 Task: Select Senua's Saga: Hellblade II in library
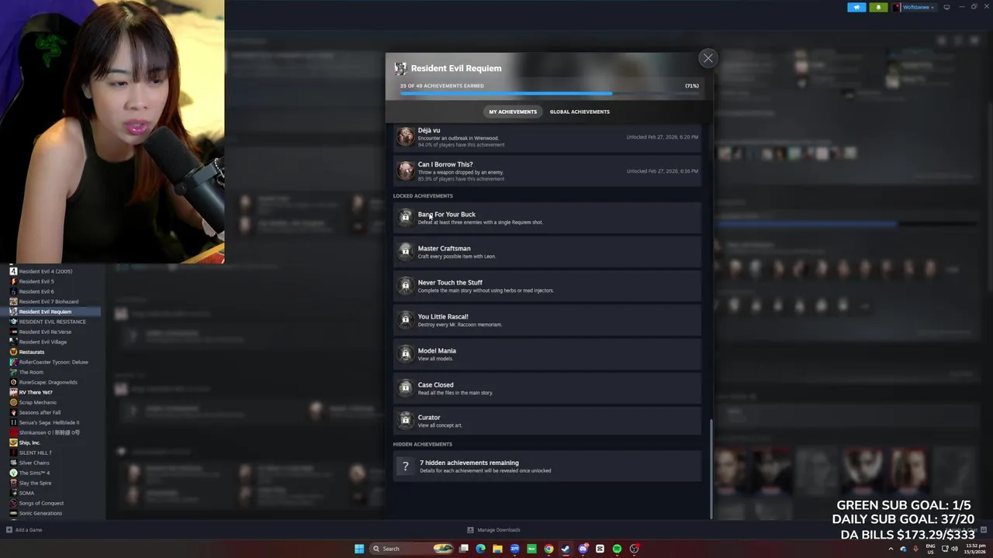(x=49, y=422)
